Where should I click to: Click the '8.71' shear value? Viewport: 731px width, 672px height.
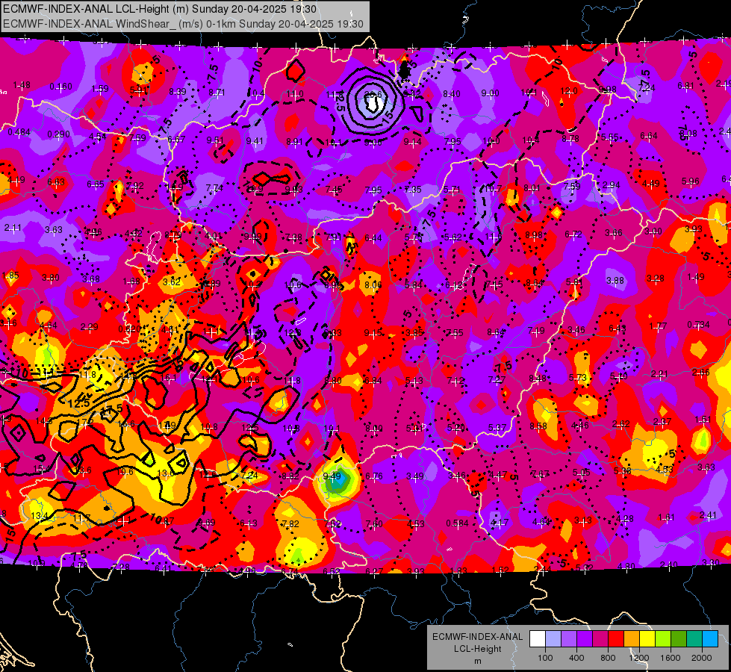[217, 93]
